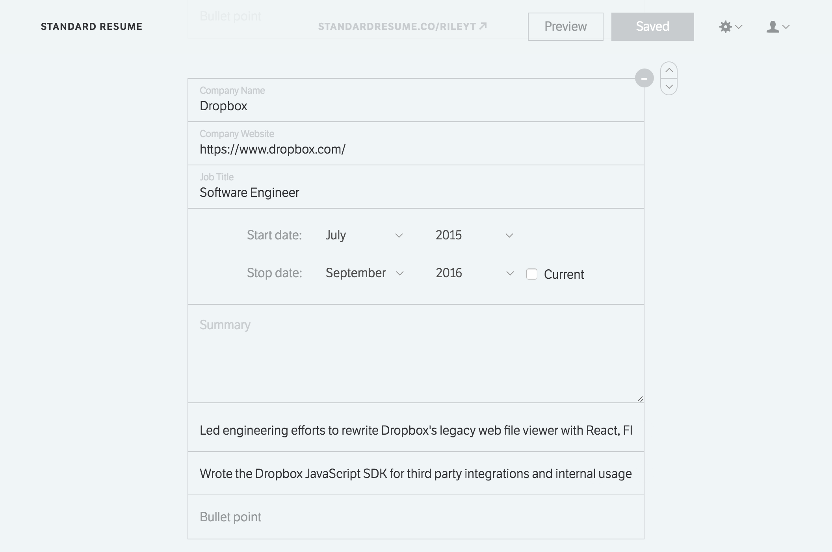Image resolution: width=832 pixels, height=552 pixels.
Task: Open the stop date year dropdown showing 2016
Action: pyautogui.click(x=474, y=273)
